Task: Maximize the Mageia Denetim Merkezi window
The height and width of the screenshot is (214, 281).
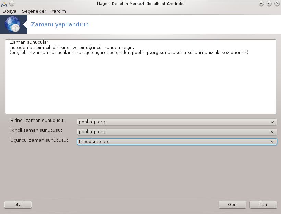Action: click(269, 4)
